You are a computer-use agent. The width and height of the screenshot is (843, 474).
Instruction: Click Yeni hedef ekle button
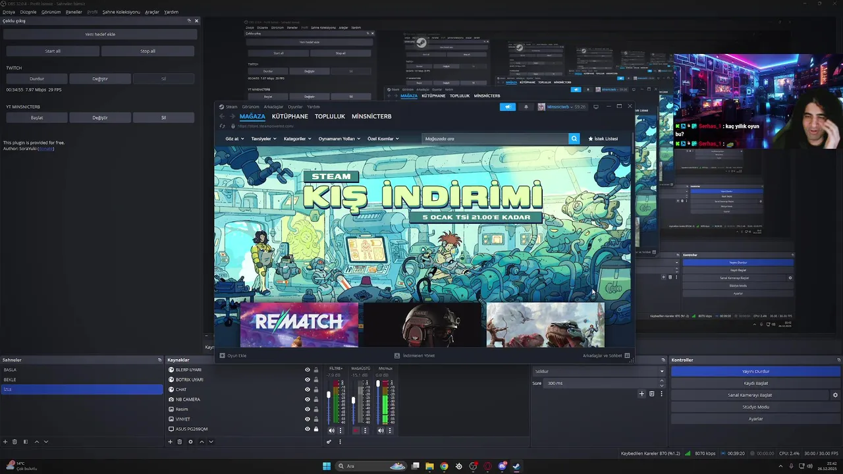[100, 34]
